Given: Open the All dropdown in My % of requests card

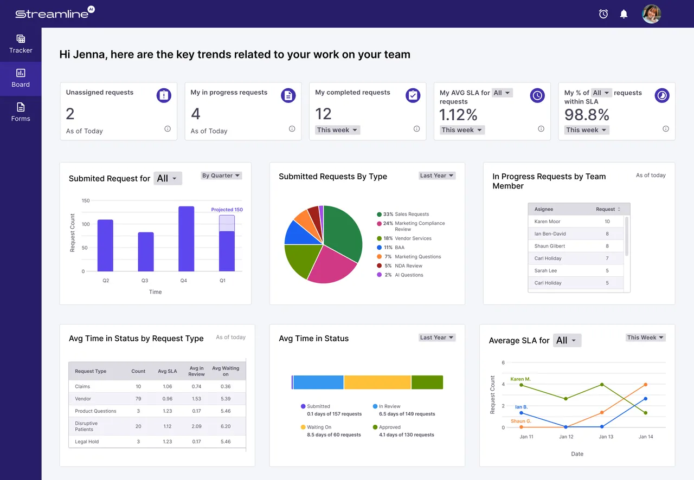Looking at the screenshot, I should point(602,93).
